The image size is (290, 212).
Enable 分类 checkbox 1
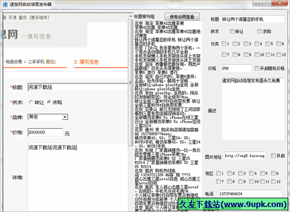[224, 43]
